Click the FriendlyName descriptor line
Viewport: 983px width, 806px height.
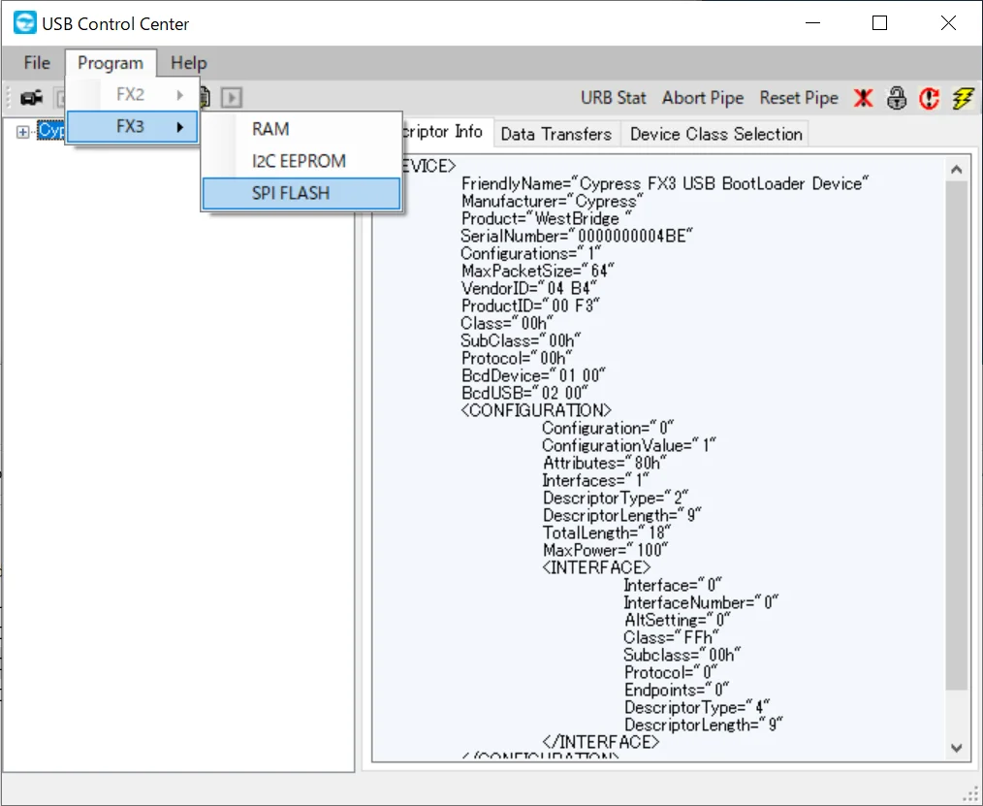tap(665, 183)
